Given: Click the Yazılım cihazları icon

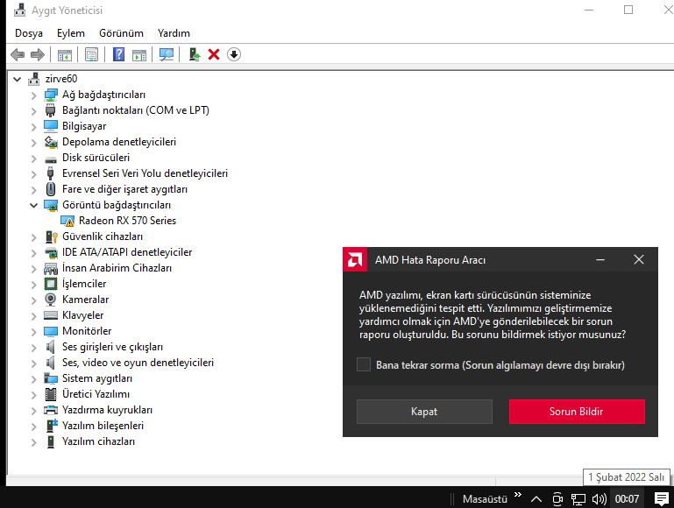Looking at the screenshot, I should point(51,441).
